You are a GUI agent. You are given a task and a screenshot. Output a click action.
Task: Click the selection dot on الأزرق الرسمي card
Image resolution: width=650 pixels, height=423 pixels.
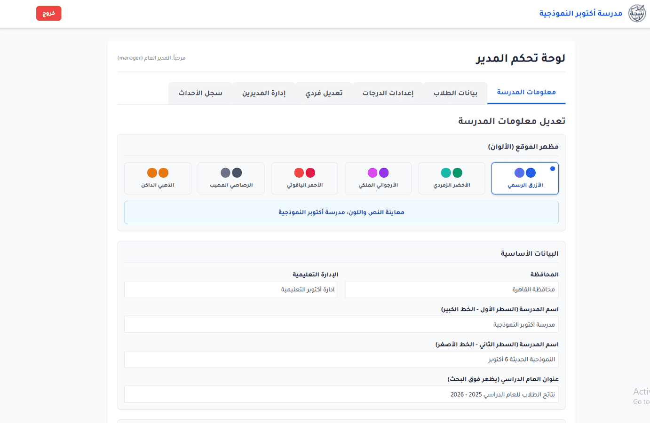553,168
